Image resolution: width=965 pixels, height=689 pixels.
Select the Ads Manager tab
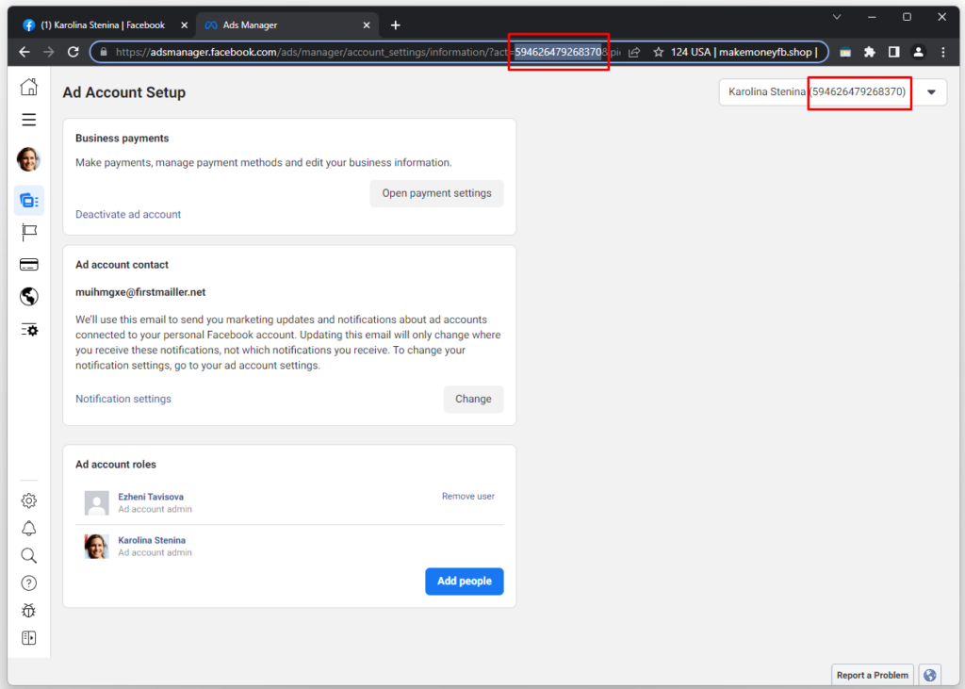point(273,25)
